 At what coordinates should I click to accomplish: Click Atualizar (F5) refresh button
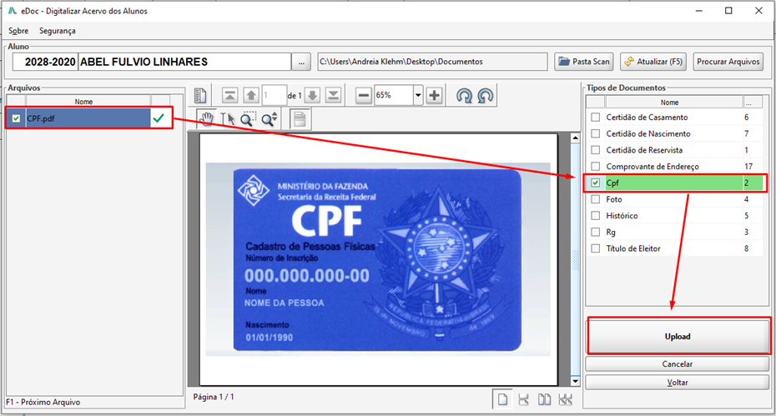tap(653, 62)
